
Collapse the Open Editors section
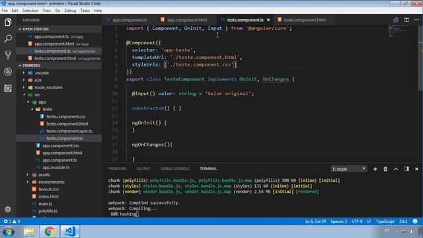20,29
